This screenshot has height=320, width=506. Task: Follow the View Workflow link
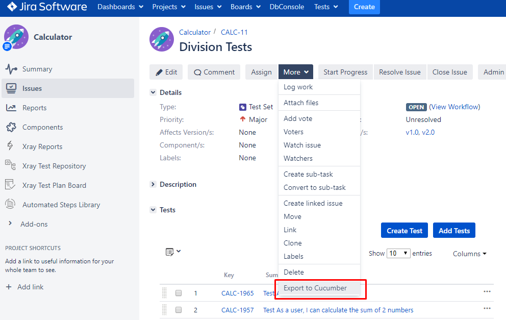[454, 107]
